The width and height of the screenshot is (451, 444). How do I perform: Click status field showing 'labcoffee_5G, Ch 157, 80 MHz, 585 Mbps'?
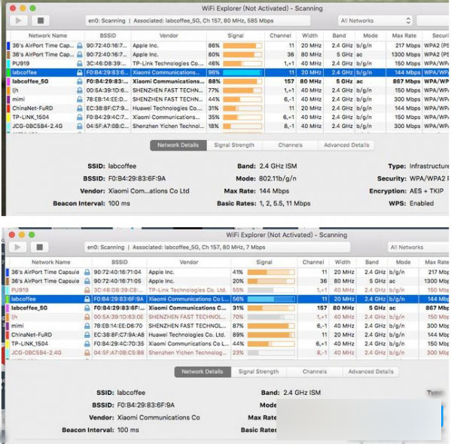[x=198, y=21]
